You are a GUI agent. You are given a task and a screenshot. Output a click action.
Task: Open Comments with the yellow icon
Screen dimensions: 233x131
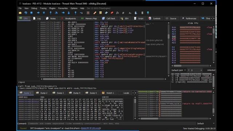coord(100,13)
